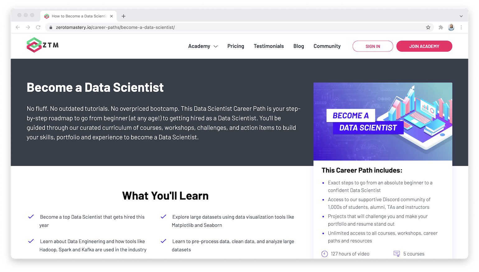Screen dimensions: 479x272
Task: Click the ZTM logo in the header
Action: point(42,45)
